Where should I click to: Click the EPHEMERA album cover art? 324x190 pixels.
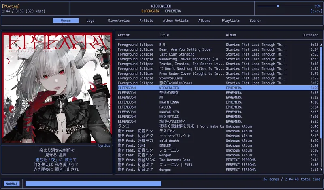tap(57, 88)
